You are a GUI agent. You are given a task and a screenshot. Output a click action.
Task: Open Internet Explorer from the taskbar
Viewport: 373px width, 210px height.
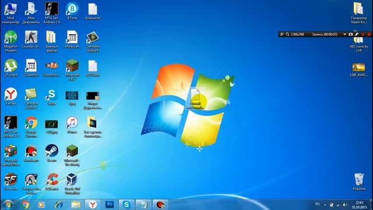point(59,205)
